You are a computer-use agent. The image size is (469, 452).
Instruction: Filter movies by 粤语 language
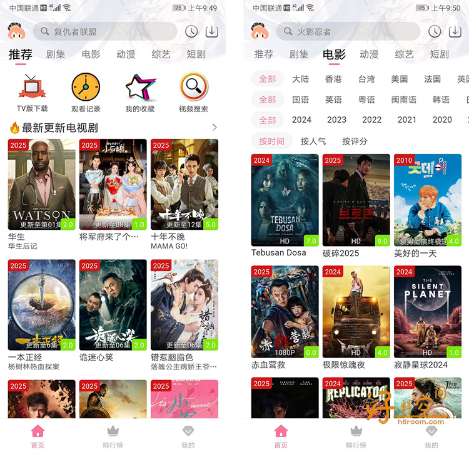366,100
